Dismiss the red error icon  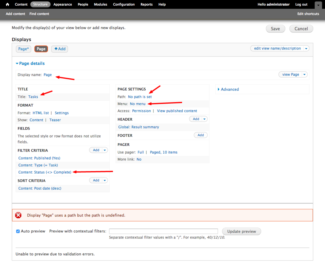tap(18, 215)
